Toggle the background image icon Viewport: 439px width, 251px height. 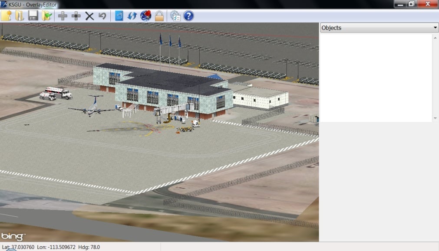point(119,16)
